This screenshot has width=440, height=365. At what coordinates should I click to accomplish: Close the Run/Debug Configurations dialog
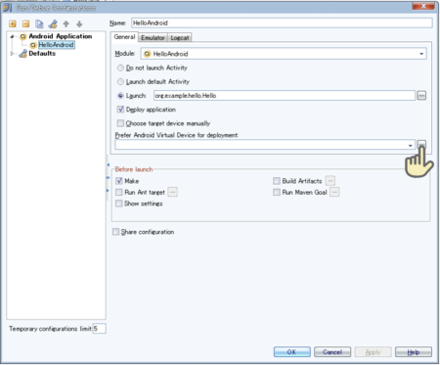point(423,6)
